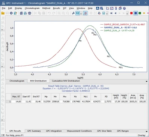Viewport: 149px width, 137px height.
Task: Select the red signal color square
Action: click(x=131, y=13)
